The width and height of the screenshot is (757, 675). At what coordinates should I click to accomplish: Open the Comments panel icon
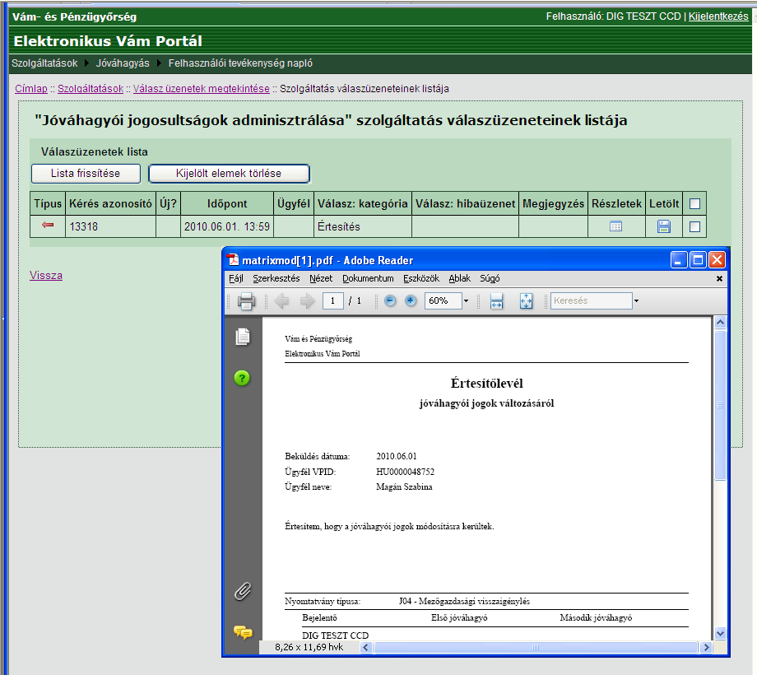(243, 632)
